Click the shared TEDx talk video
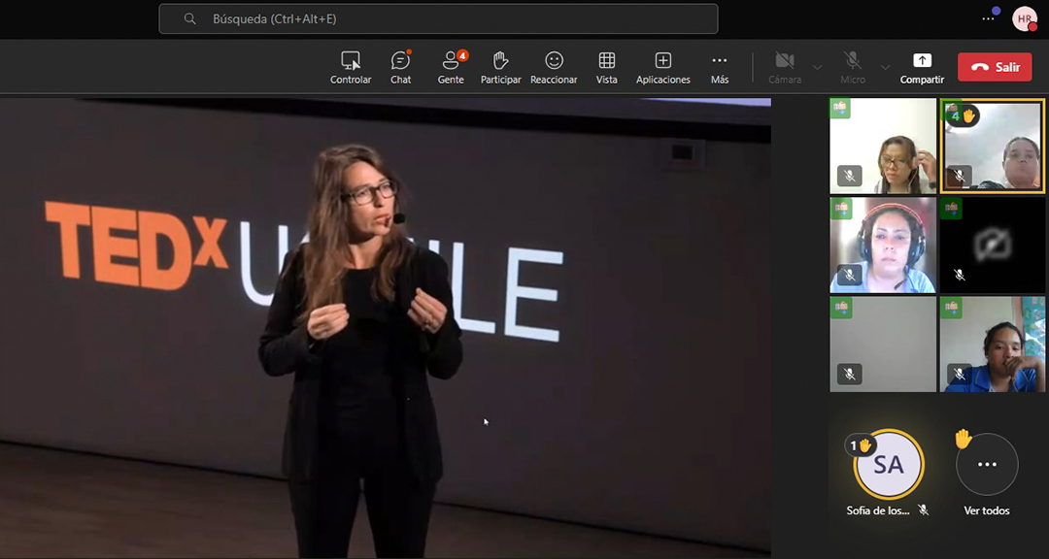Screen dimensions: 1049x559 click(386, 326)
